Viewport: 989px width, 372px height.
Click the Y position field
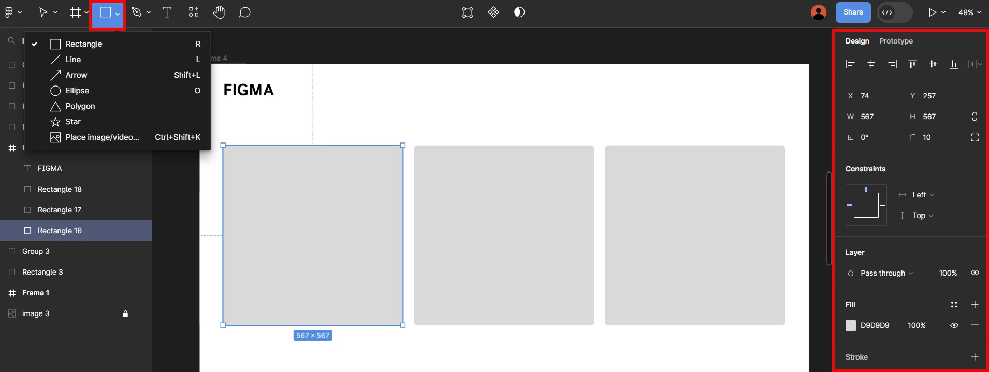935,96
